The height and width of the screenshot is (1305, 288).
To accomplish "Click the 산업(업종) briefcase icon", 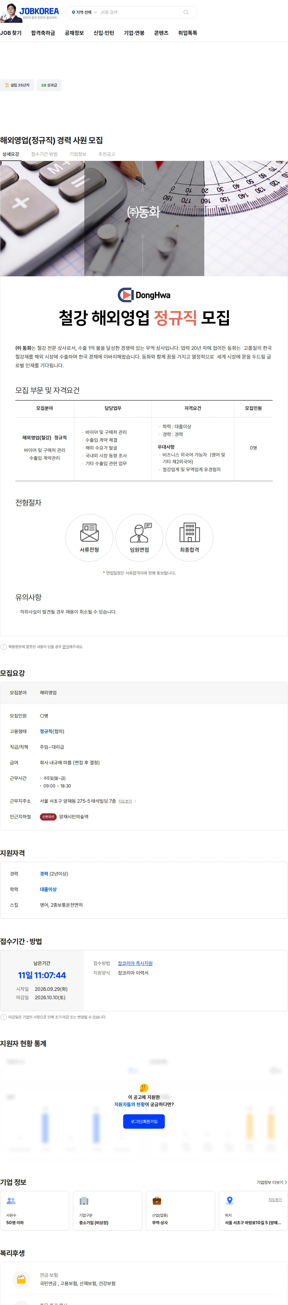I will (157, 1201).
